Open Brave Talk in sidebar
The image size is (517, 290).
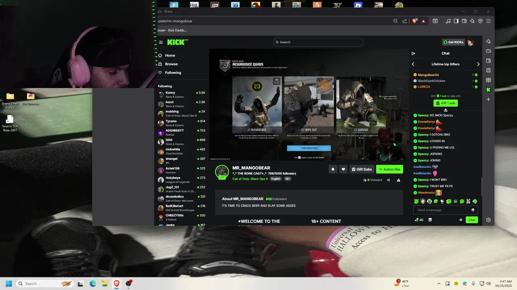click(488, 51)
